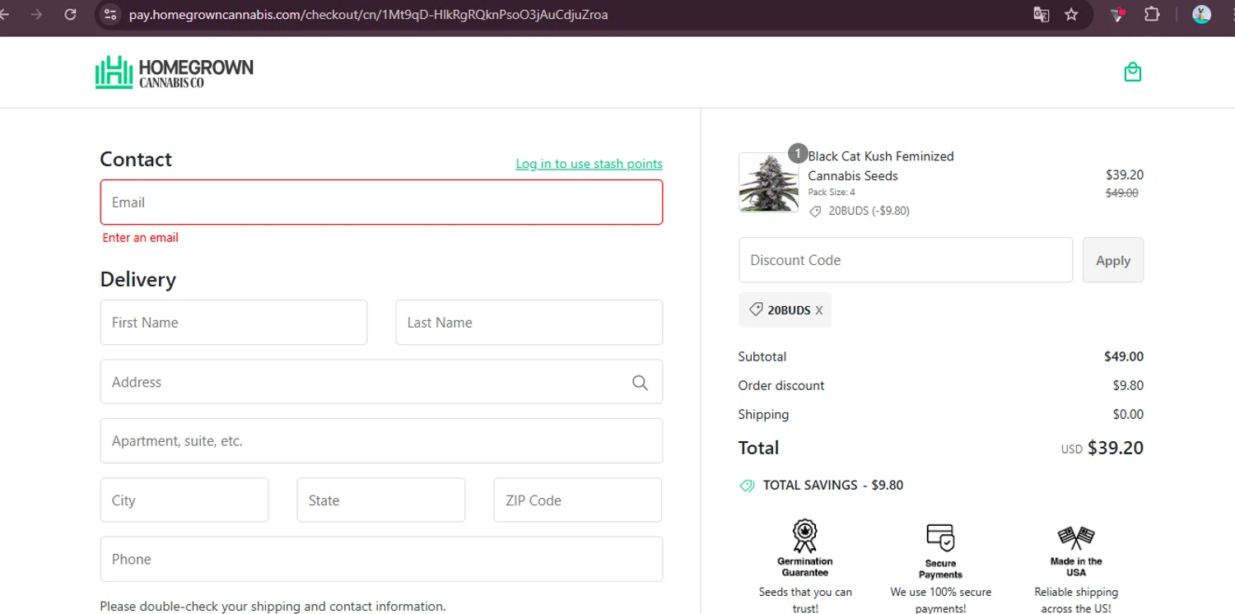Image resolution: width=1235 pixels, height=614 pixels.
Task: Remove 20BUDS code with X
Action: coord(818,310)
